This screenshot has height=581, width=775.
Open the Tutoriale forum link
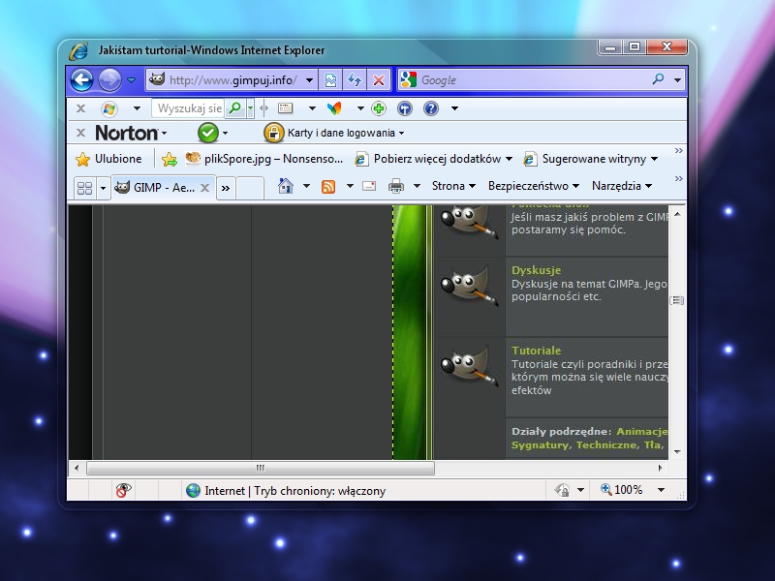[x=537, y=351]
